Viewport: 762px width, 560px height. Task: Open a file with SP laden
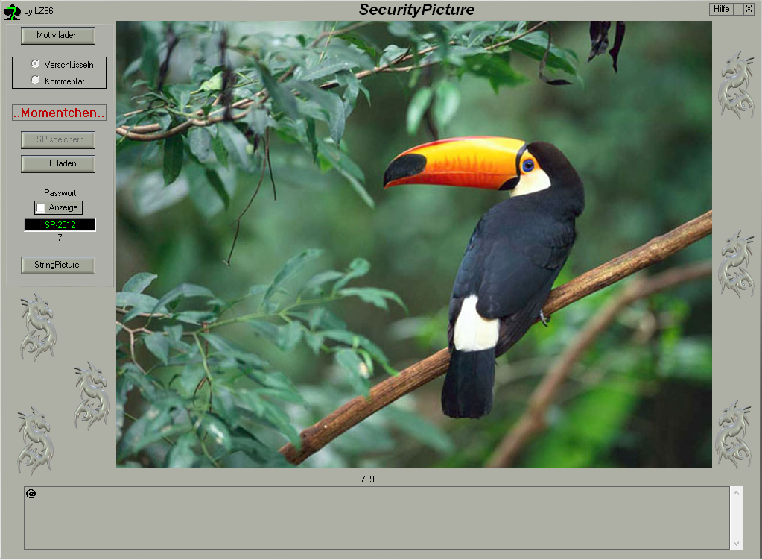click(x=58, y=163)
